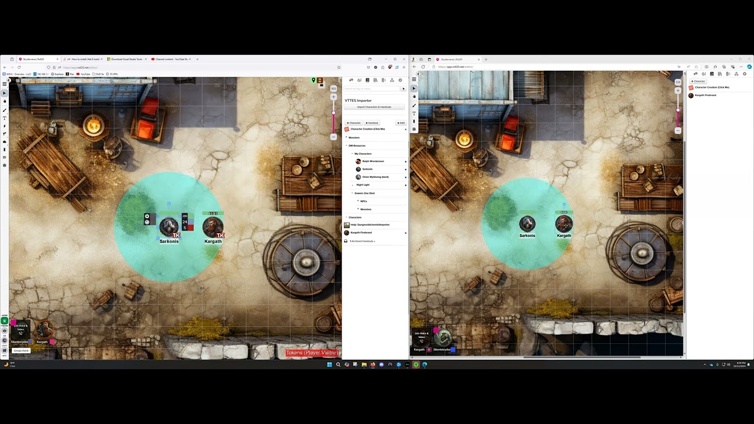Select the arrow Select tool in left window

(x=4, y=94)
